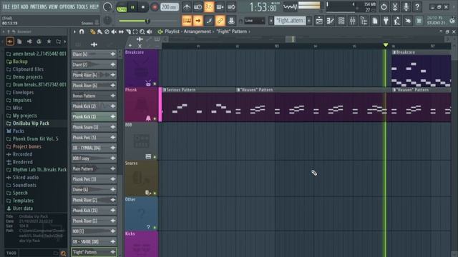Toggle Pattern/Song mode switch

[x=122, y=7]
